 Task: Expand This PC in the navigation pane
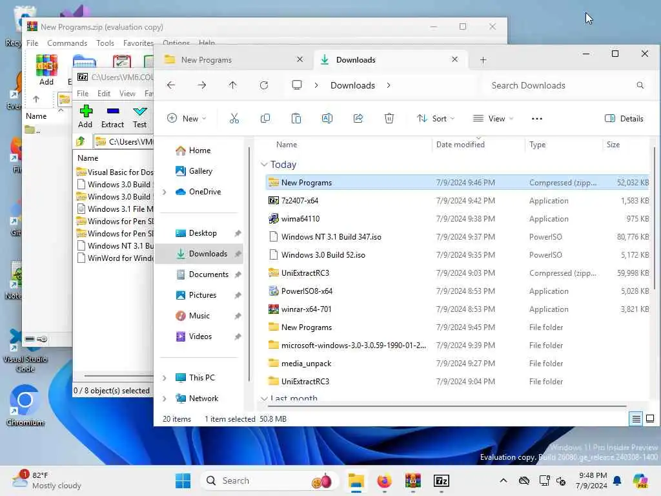click(x=165, y=378)
